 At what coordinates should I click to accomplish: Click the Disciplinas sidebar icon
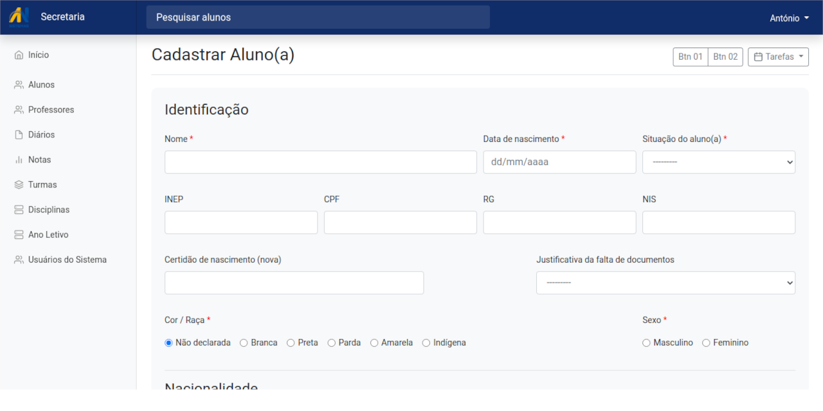(19, 209)
